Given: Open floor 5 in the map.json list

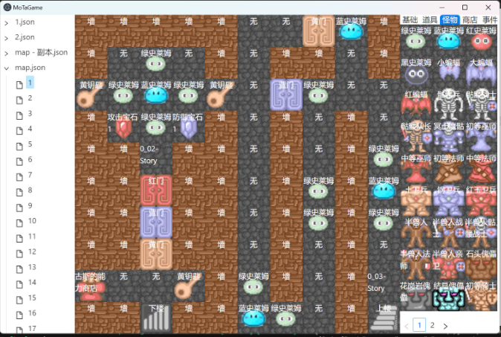Looking at the screenshot, I should [30, 144].
